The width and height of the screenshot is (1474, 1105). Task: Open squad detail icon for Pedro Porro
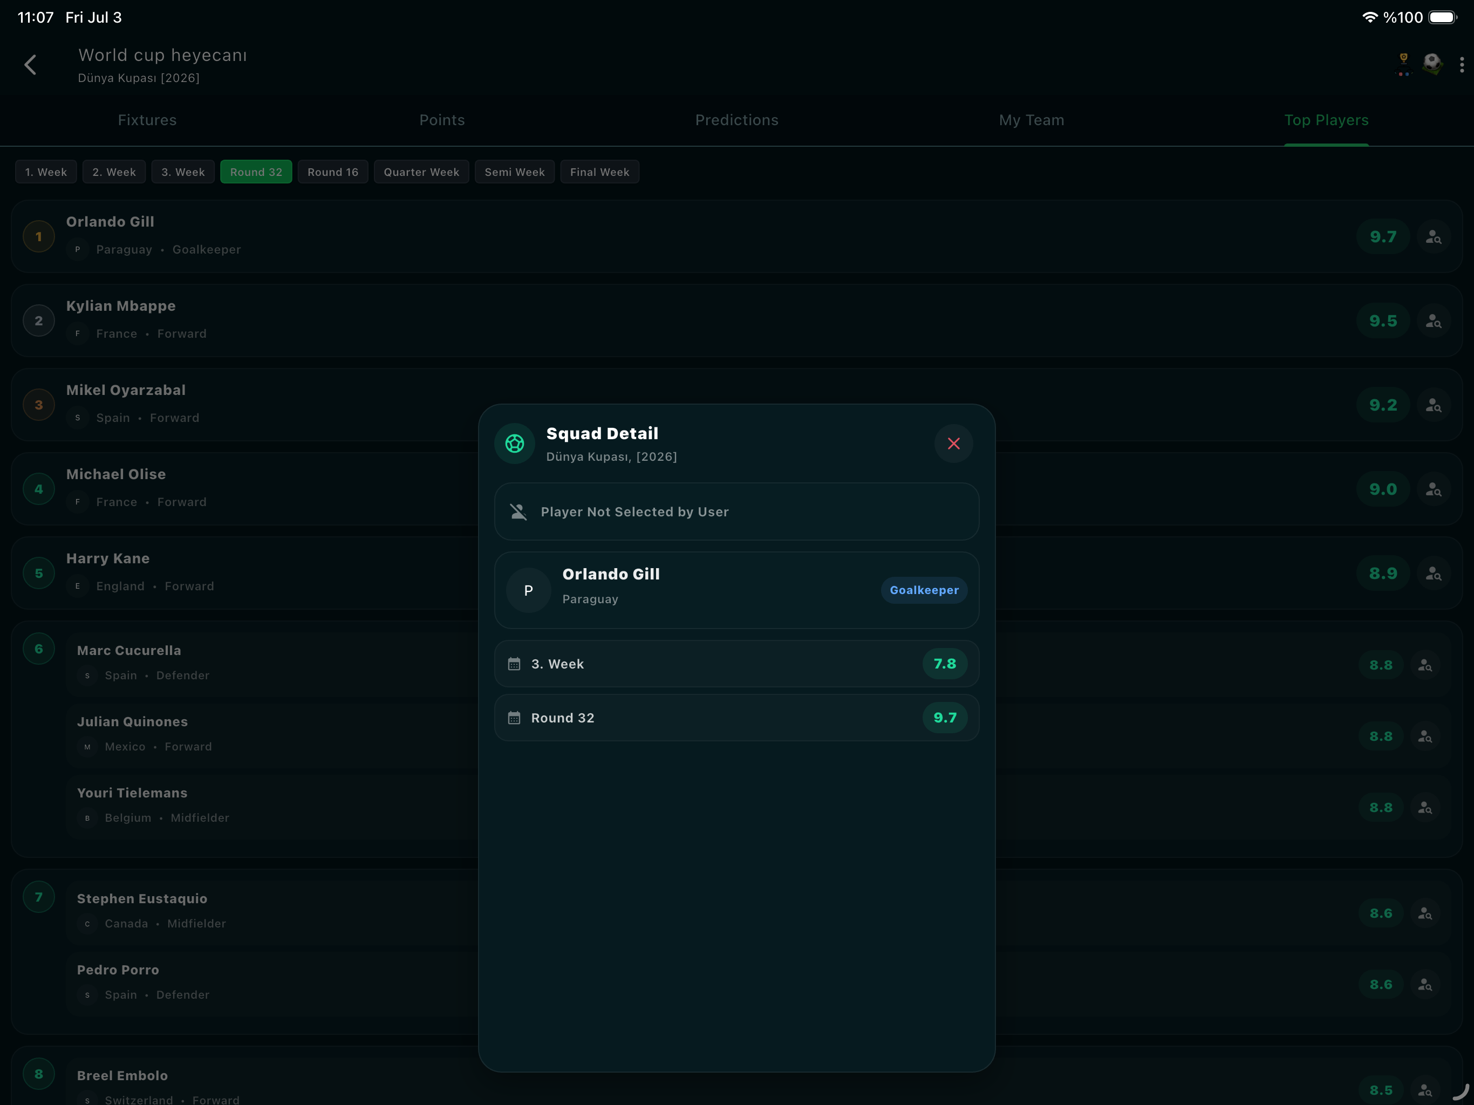click(x=1425, y=984)
